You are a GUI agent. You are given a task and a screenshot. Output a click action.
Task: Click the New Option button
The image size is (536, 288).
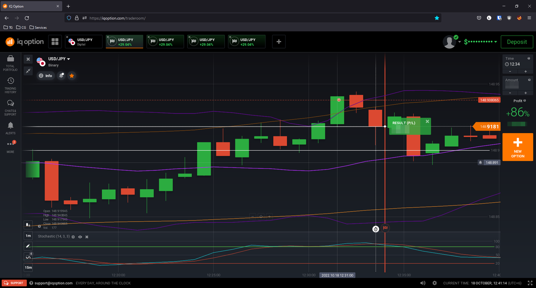(518, 147)
